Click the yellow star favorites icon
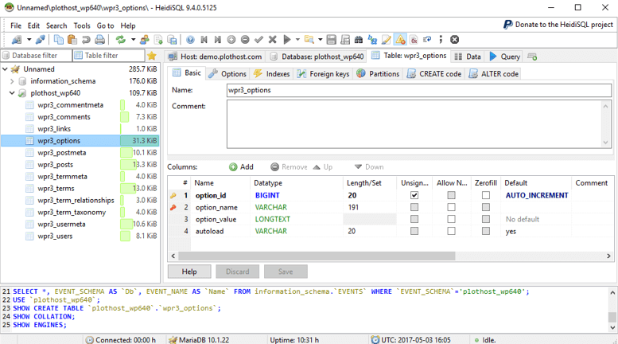The width and height of the screenshot is (618, 344). (x=152, y=56)
